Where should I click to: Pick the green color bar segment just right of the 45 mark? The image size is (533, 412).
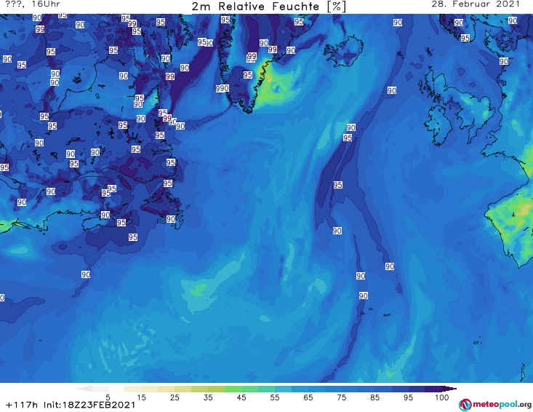[249, 389]
